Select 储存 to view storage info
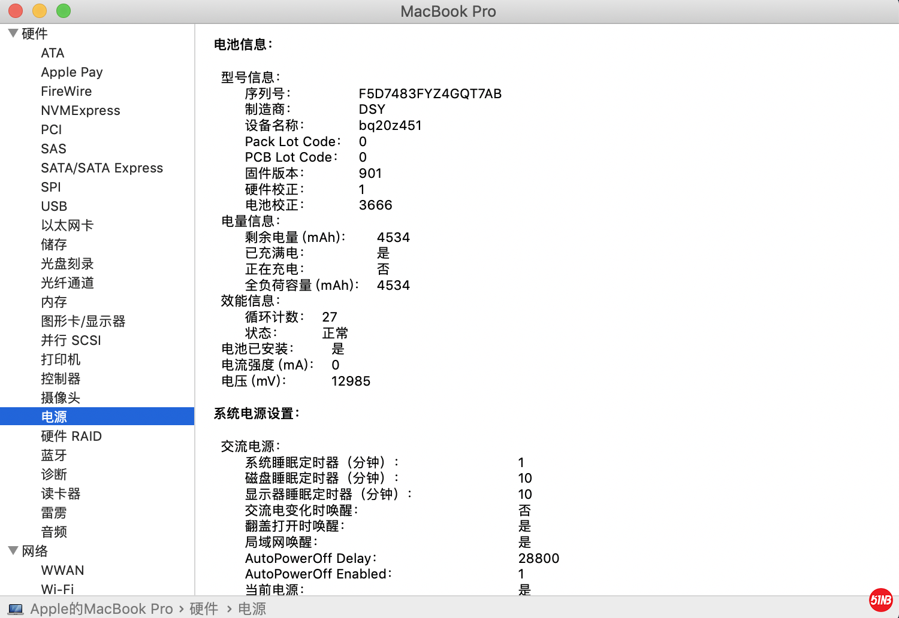 [54, 244]
